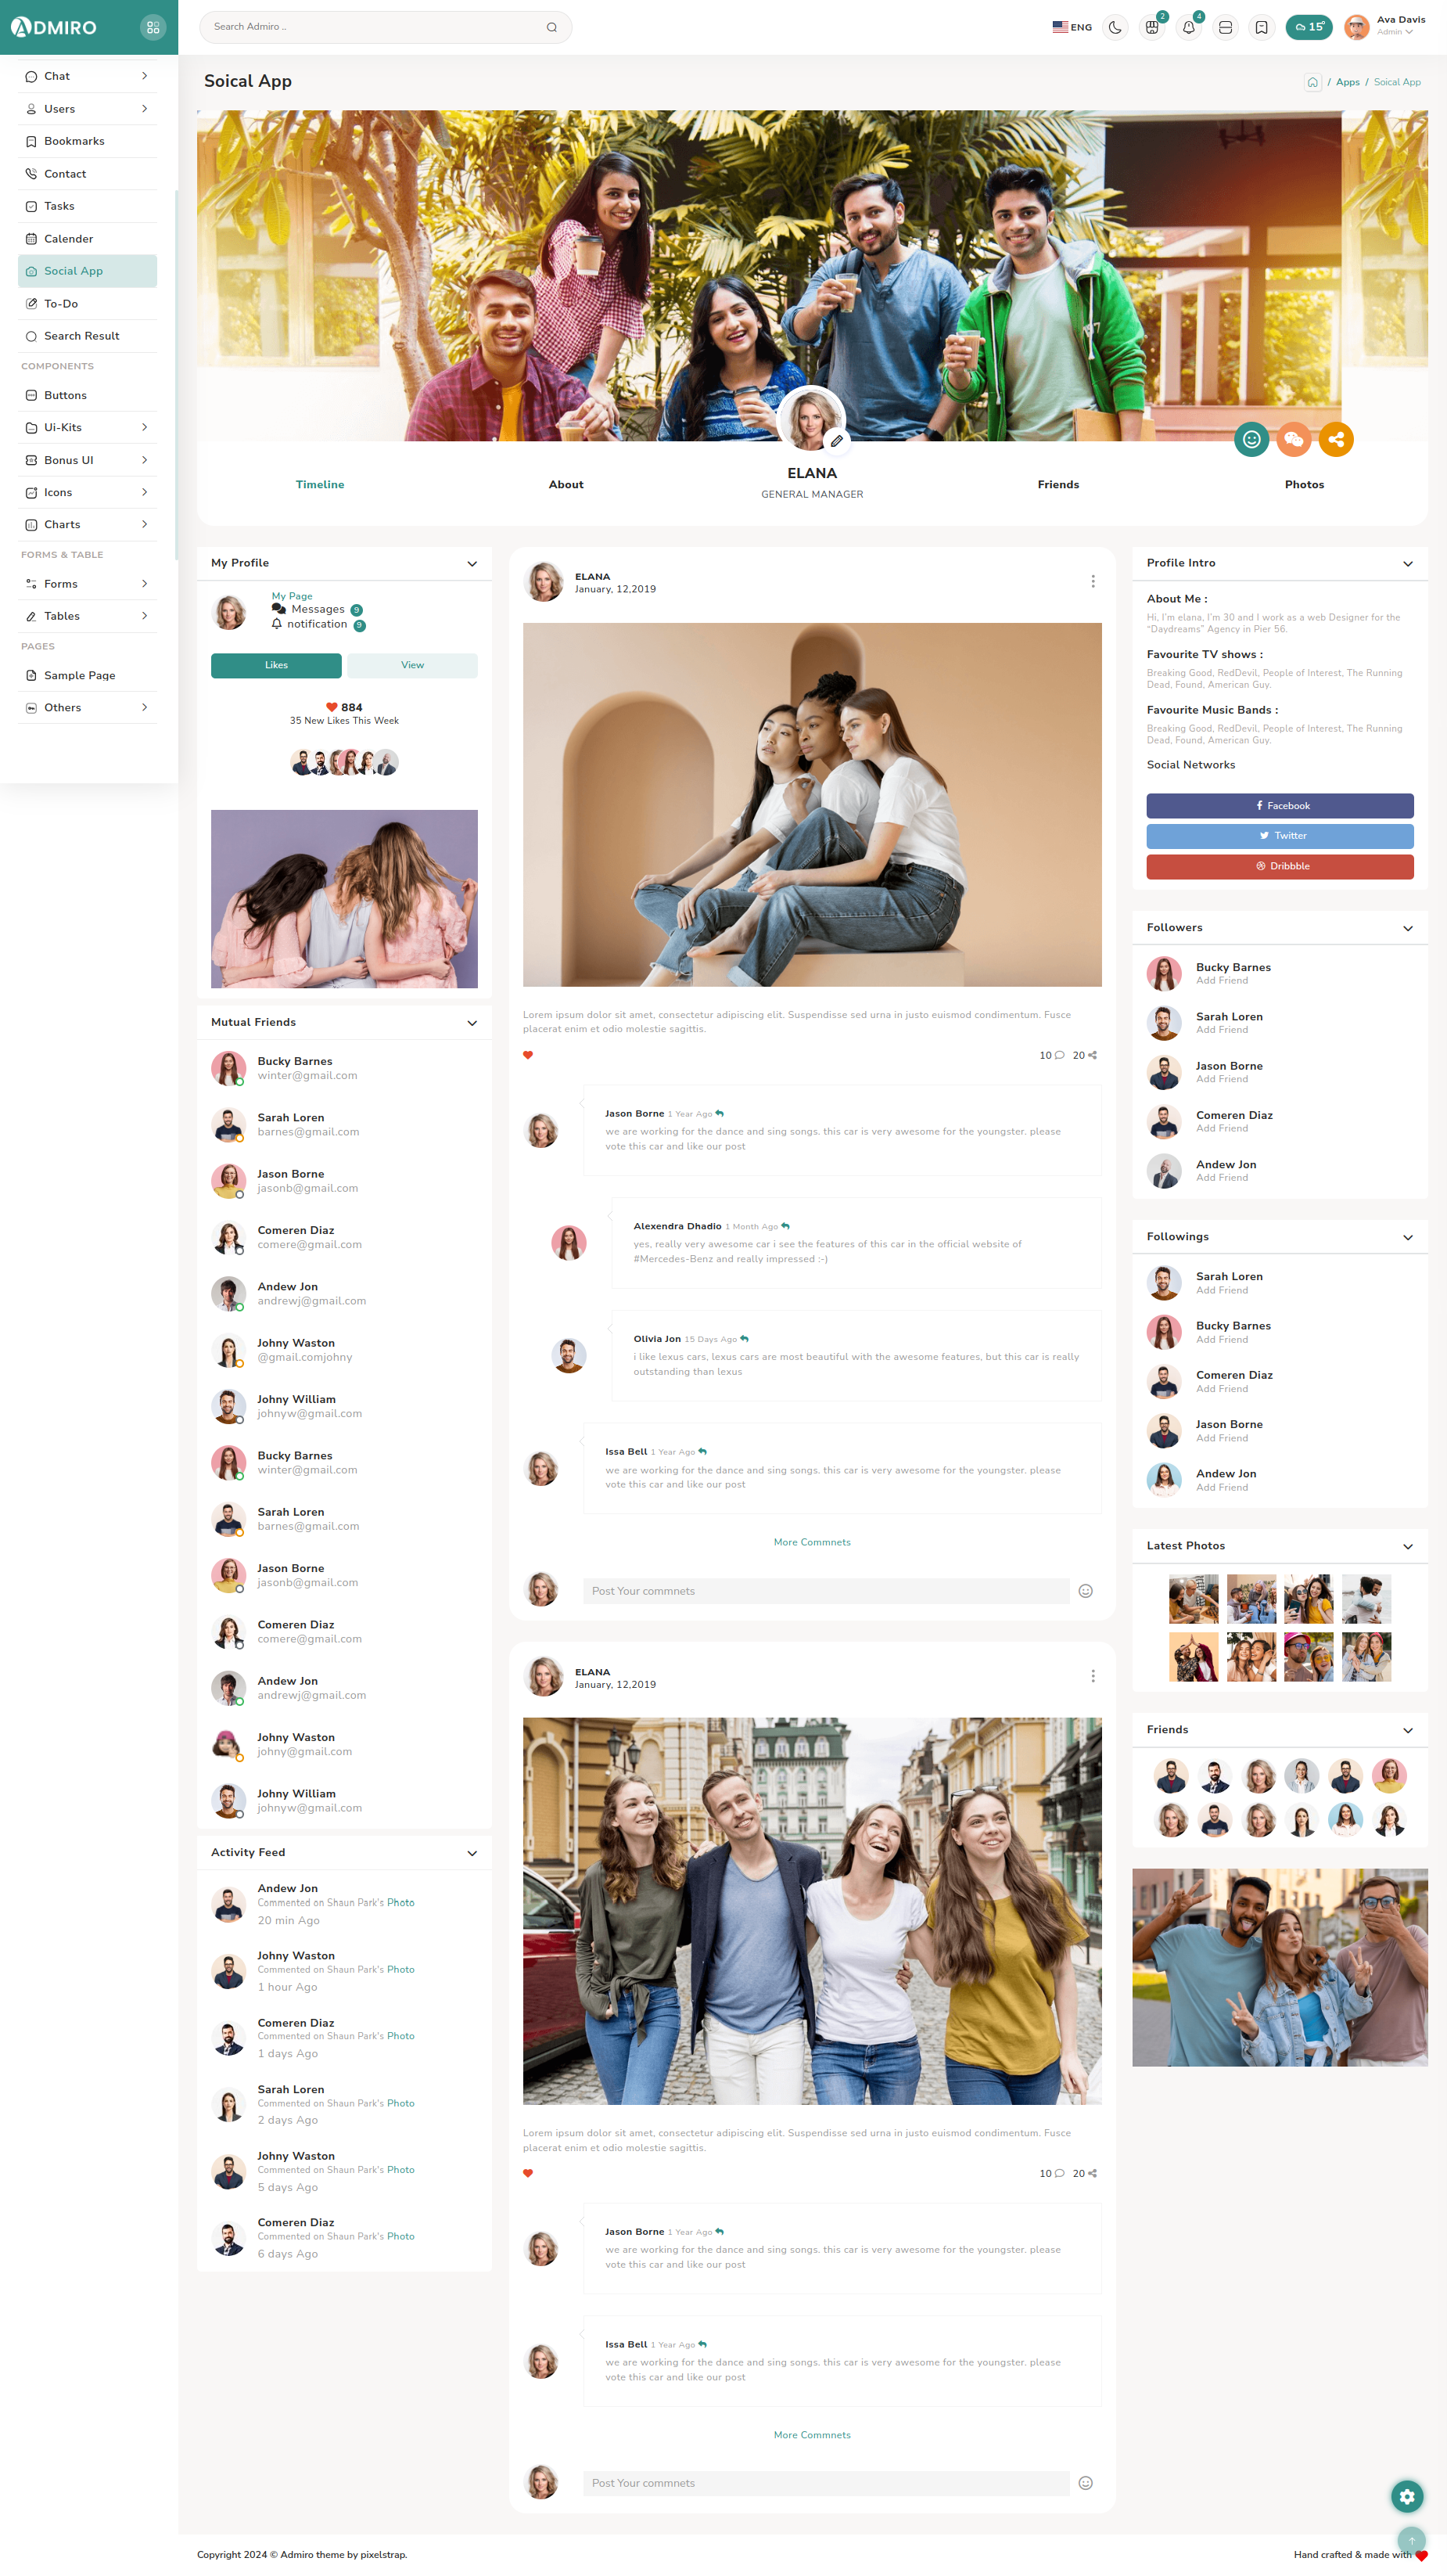1447x2576 pixels.
Task: Switch to the Friends tab
Action: pos(1057,485)
